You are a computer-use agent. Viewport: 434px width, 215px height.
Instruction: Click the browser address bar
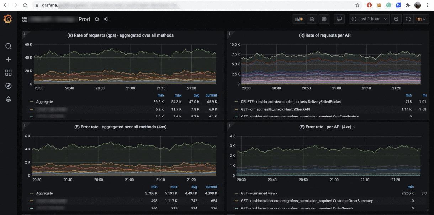pos(107,5)
